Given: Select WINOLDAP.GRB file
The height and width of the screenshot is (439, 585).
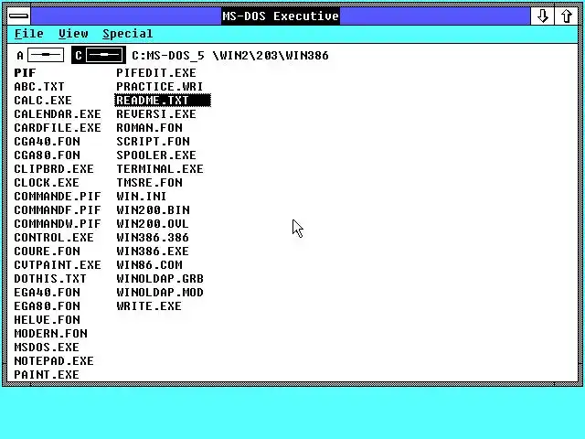Looking at the screenshot, I should (160, 278).
